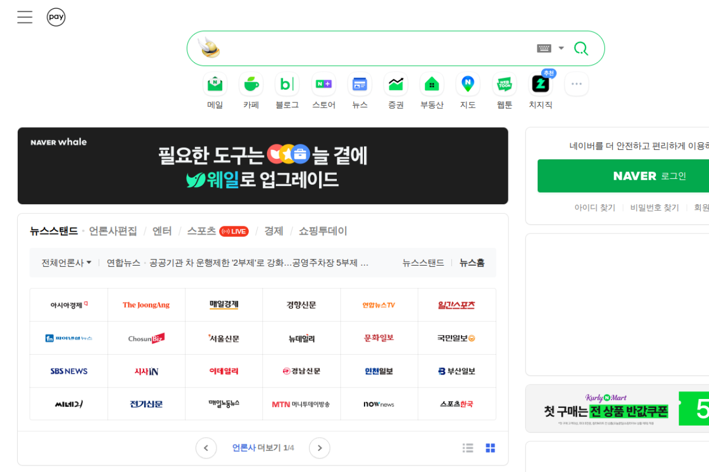Open the 블로그 (Blog) shortcut icon
709x472 pixels.
[x=287, y=84]
